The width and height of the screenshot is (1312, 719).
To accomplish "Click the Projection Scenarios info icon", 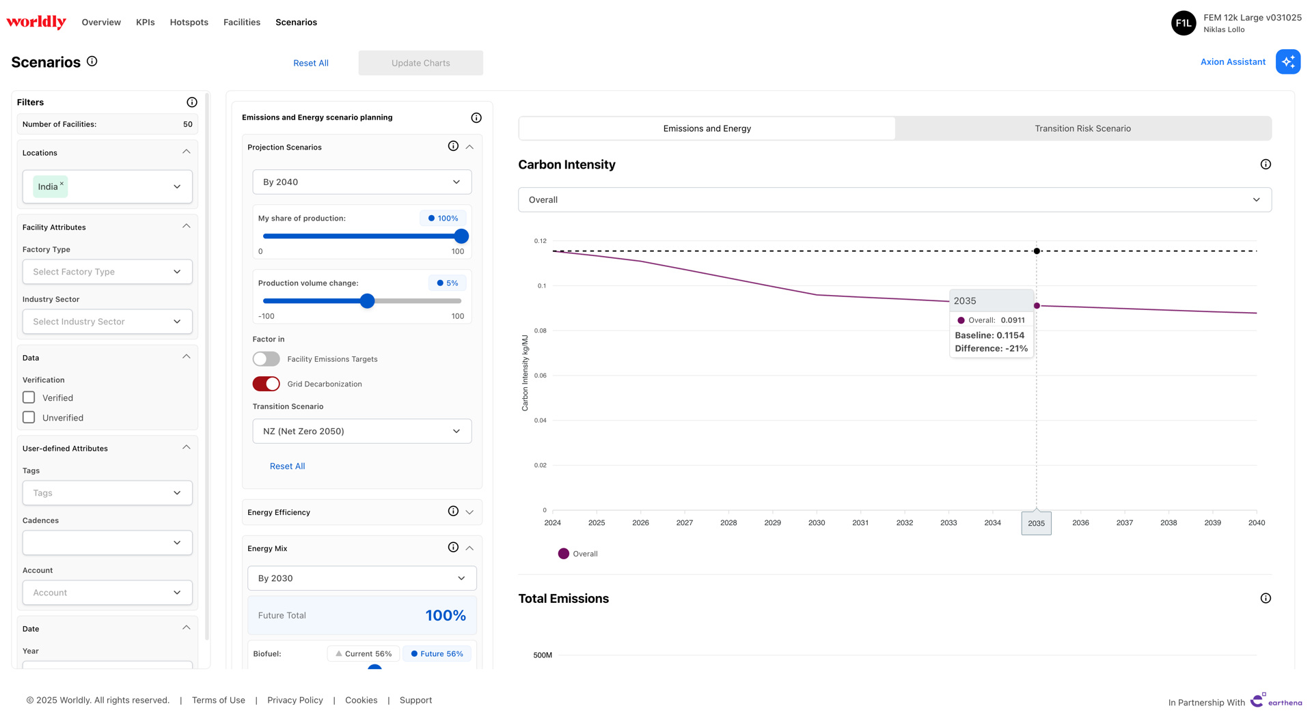I will pos(453,146).
